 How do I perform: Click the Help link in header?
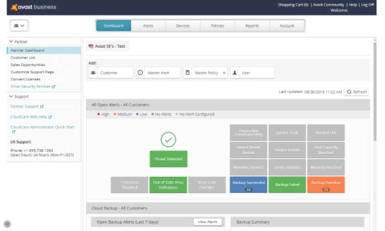pyautogui.click(x=353, y=5)
